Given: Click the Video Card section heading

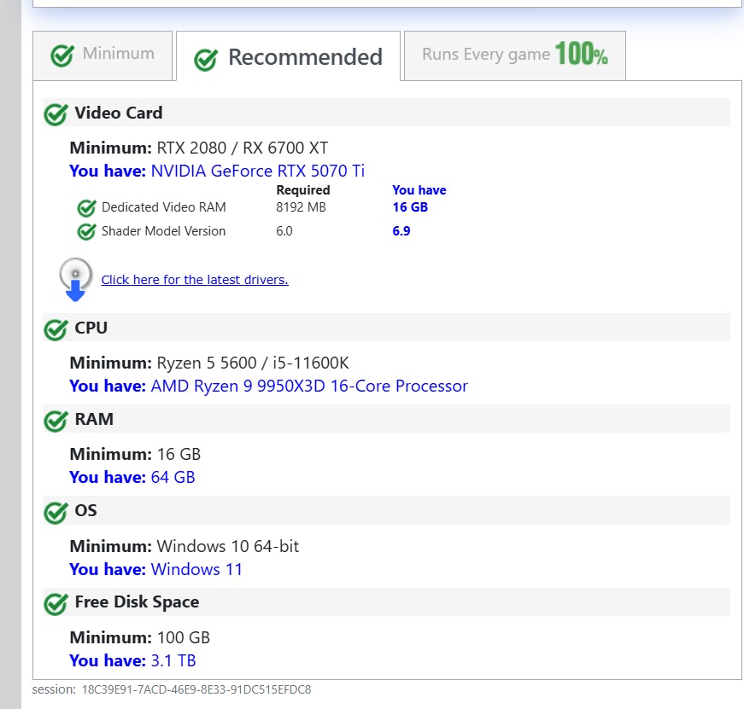Looking at the screenshot, I should pos(119,113).
